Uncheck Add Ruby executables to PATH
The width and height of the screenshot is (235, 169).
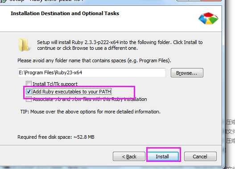(29, 92)
